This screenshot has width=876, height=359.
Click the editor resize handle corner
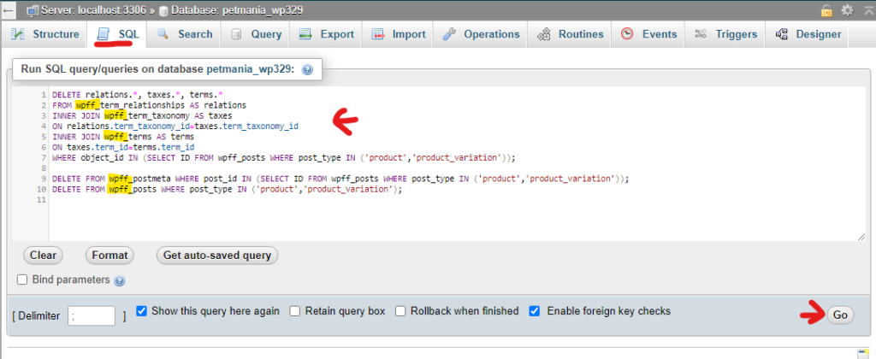point(861,238)
